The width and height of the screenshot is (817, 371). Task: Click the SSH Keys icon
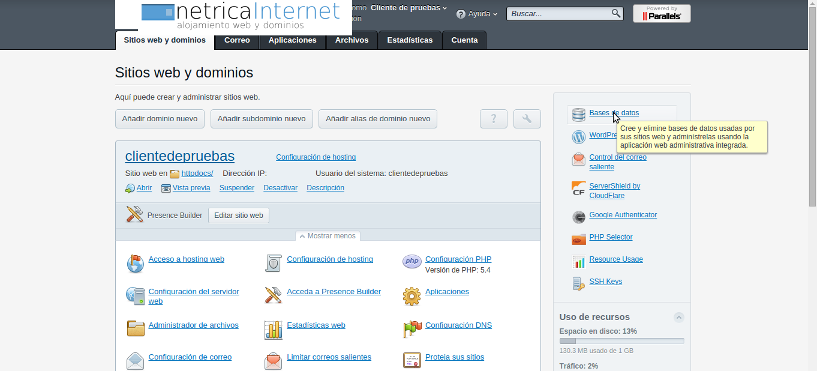[578, 283]
